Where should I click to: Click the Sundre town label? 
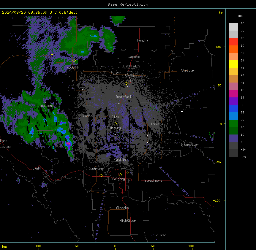click(87, 116)
